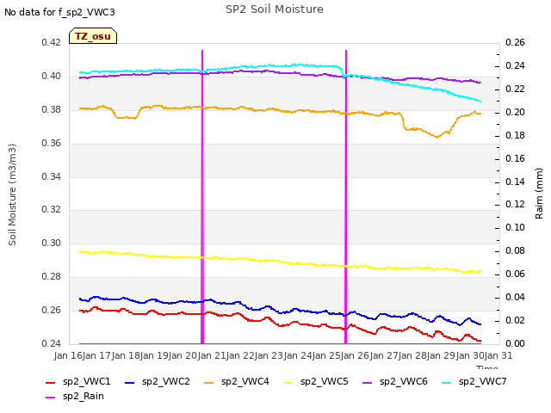Click the magenta rain spike near Jan 26
The width and height of the screenshot is (551, 413).
(x=346, y=197)
